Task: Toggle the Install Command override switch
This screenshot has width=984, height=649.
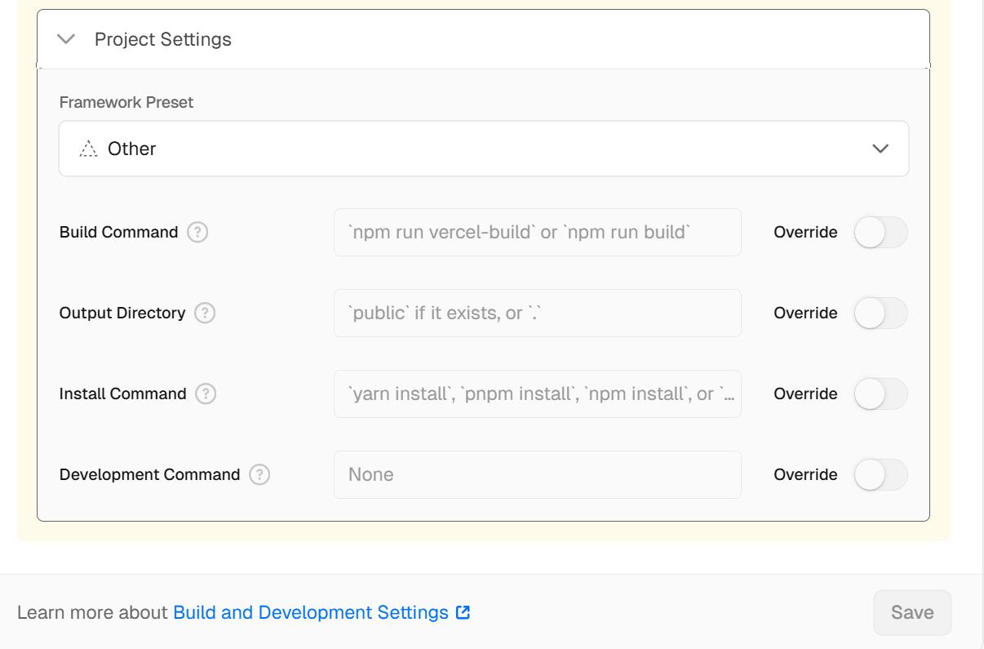Action: (x=880, y=394)
